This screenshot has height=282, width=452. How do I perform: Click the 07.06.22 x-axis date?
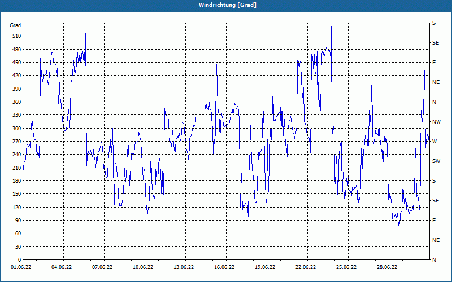(x=102, y=267)
